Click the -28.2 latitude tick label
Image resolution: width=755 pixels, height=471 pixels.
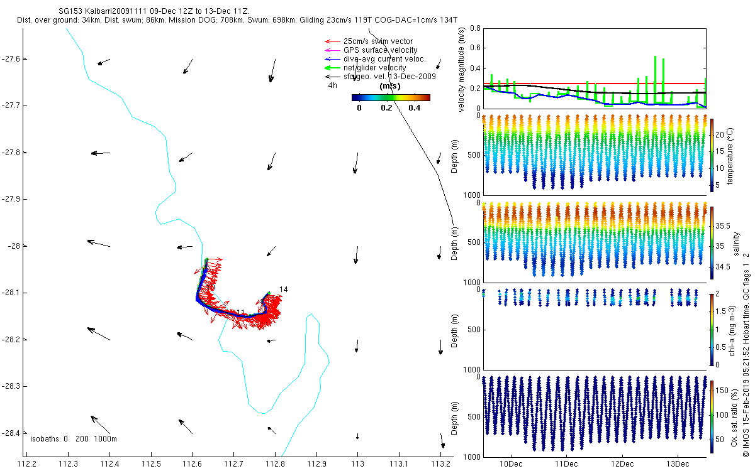pyautogui.click(x=11, y=340)
